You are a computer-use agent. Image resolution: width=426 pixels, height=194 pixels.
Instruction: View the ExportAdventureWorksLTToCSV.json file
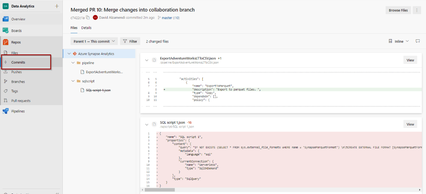410,60
